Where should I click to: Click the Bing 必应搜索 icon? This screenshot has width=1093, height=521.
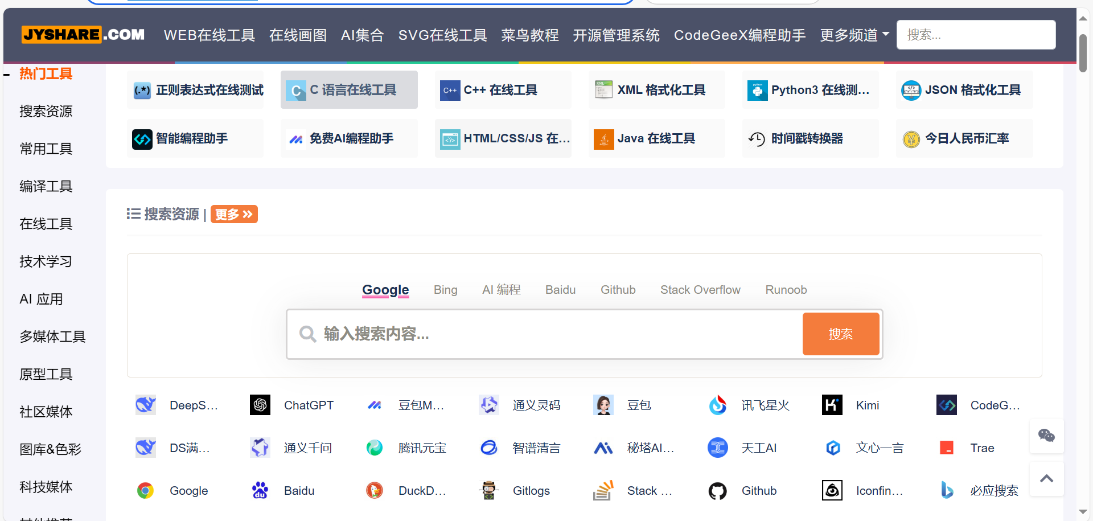pos(947,490)
